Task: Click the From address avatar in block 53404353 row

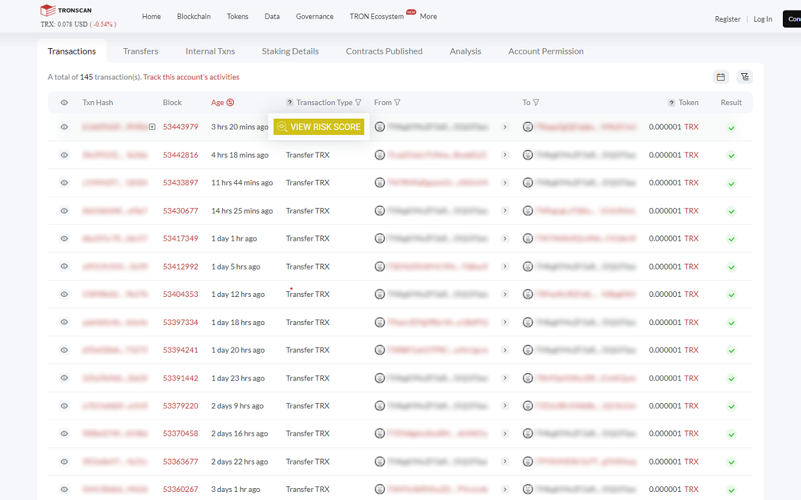Action: (380, 294)
